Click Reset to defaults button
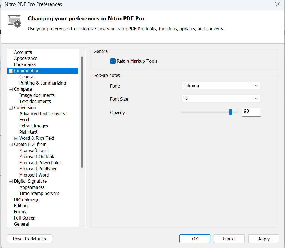 [x=29, y=239]
